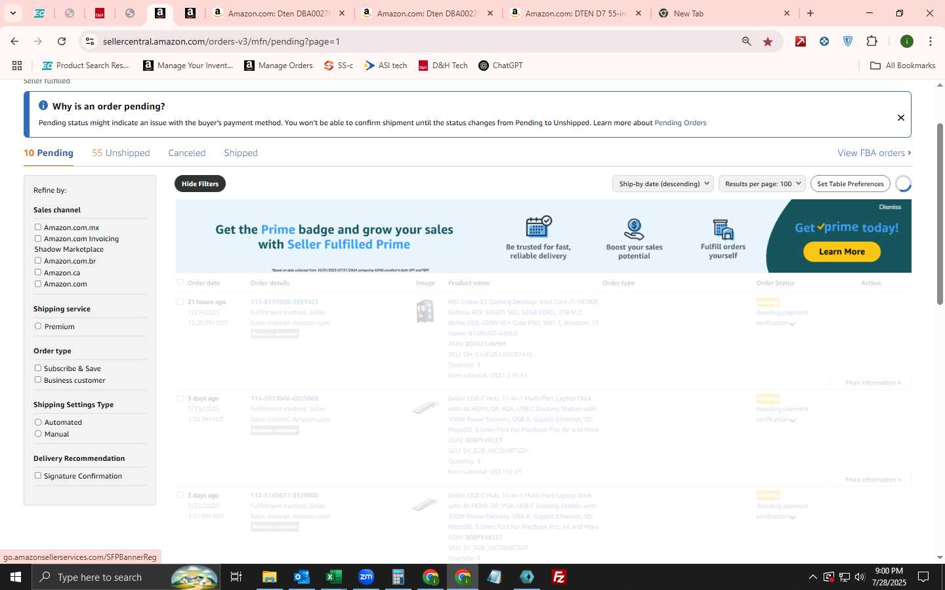Viewport: 945px width, 590px height.
Task: Check the Subscribe & Save order type
Action: point(38,368)
